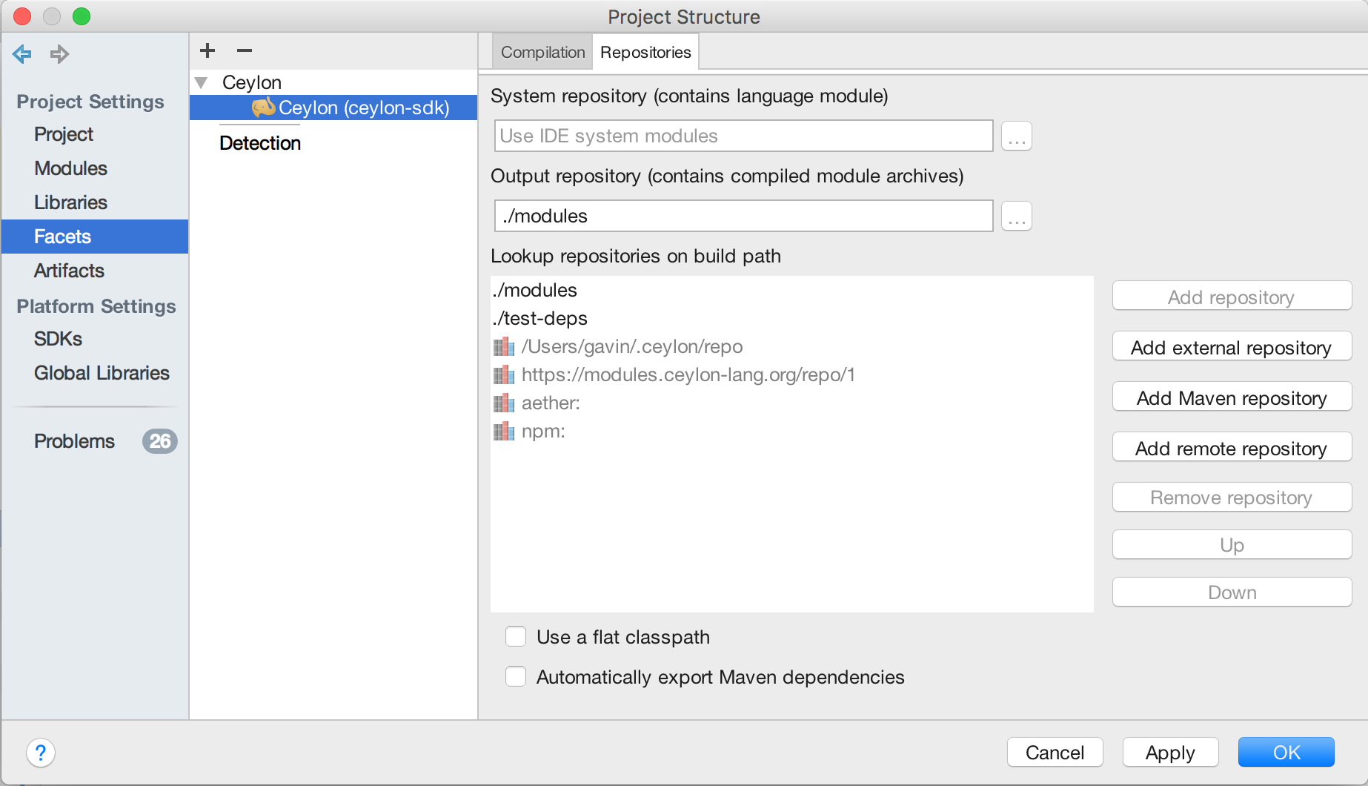The width and height of the screenshot is (1368, 786).
Task: Enable Use a flat classpath
Action: (516, 637)
